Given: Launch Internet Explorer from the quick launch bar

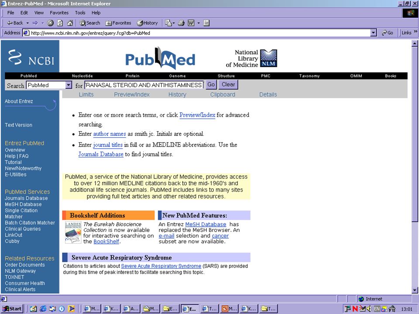Looking at the screenshot, I should pyautogui.click(x=43, y=309).
